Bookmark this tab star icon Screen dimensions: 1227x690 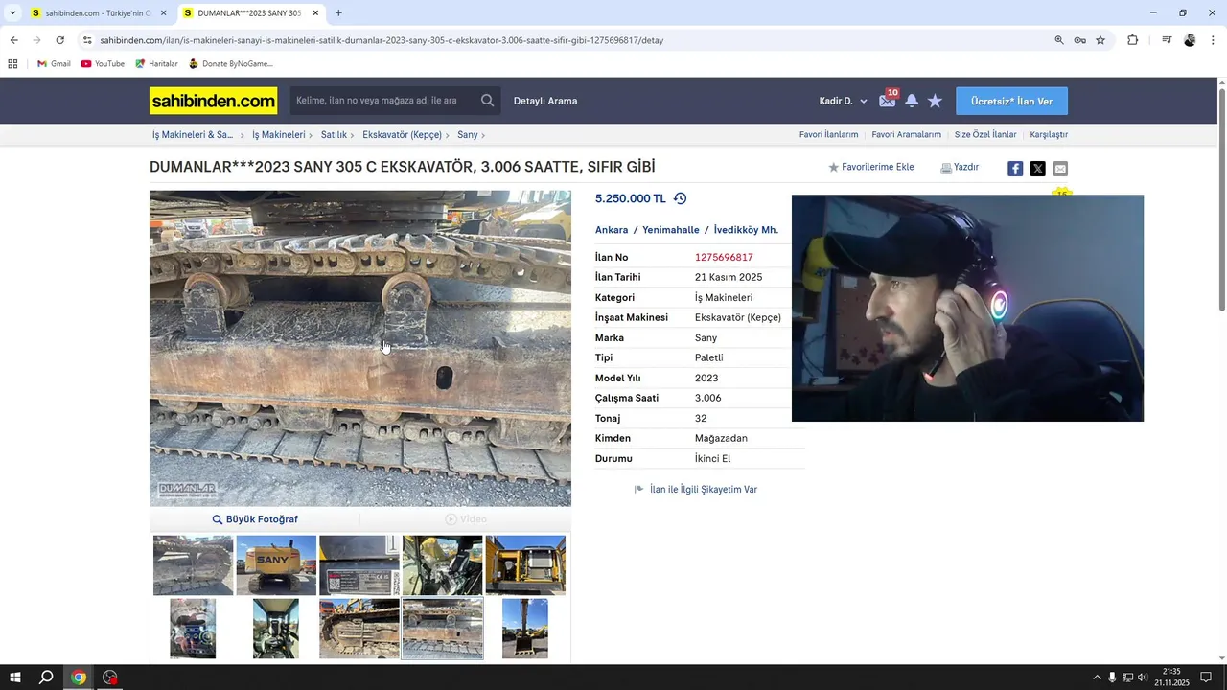[x=1100, y=40]
